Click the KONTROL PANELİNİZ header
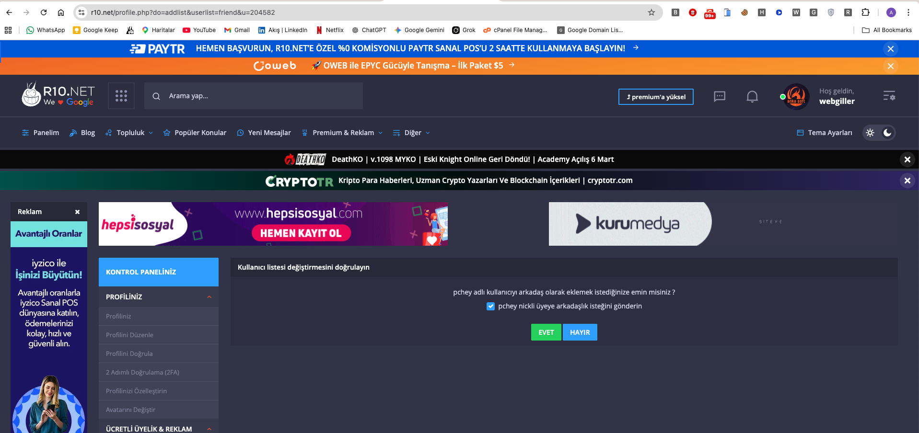Image resolution: width=919 pixels, height=433 pixels. (159, 272)
